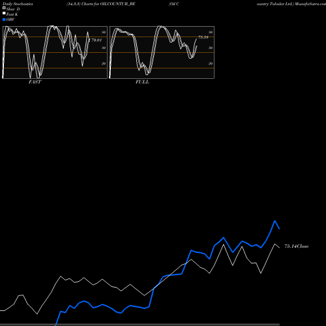Click the Slow D legend swatch

[4, 8]
